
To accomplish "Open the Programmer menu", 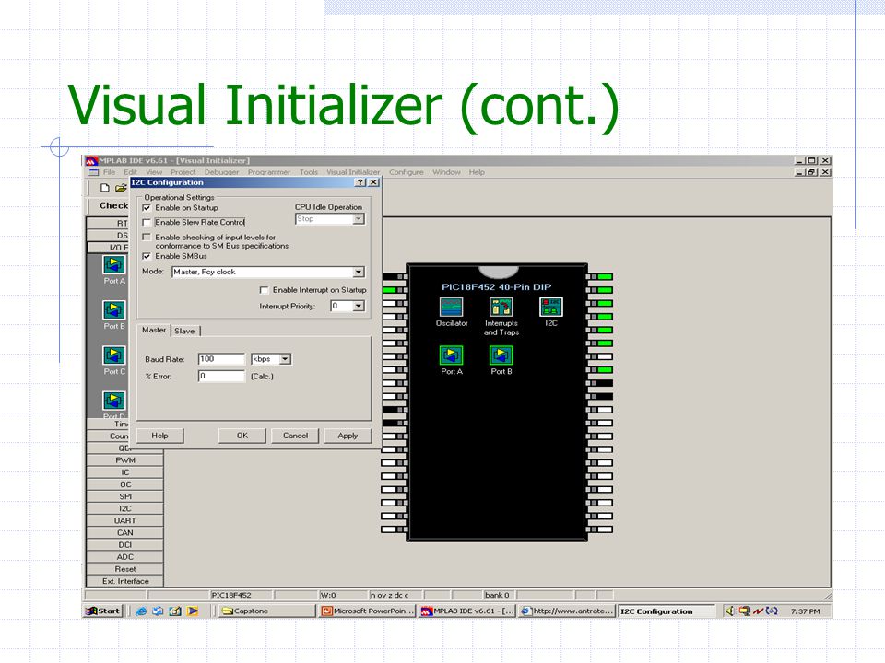I will (x=268, y=172).
